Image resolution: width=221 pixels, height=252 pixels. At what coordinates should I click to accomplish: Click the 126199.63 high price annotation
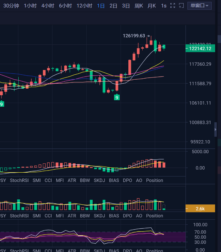(134, 36)
